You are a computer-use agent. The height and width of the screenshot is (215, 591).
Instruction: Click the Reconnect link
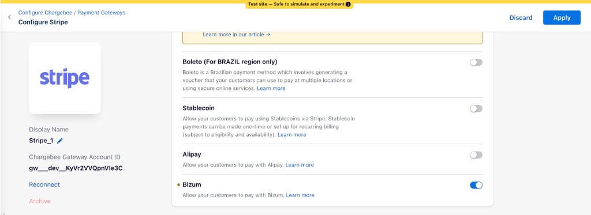(x=44, y=185)
